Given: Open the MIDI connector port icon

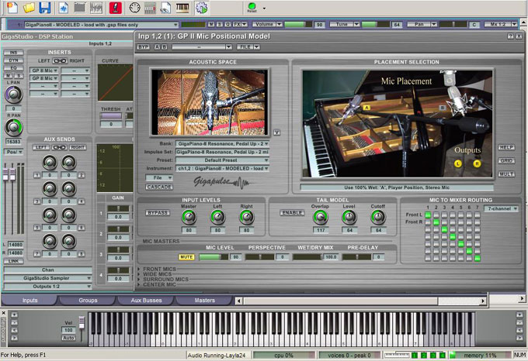Looking at the screenshot, I should [x=134, y=8].
